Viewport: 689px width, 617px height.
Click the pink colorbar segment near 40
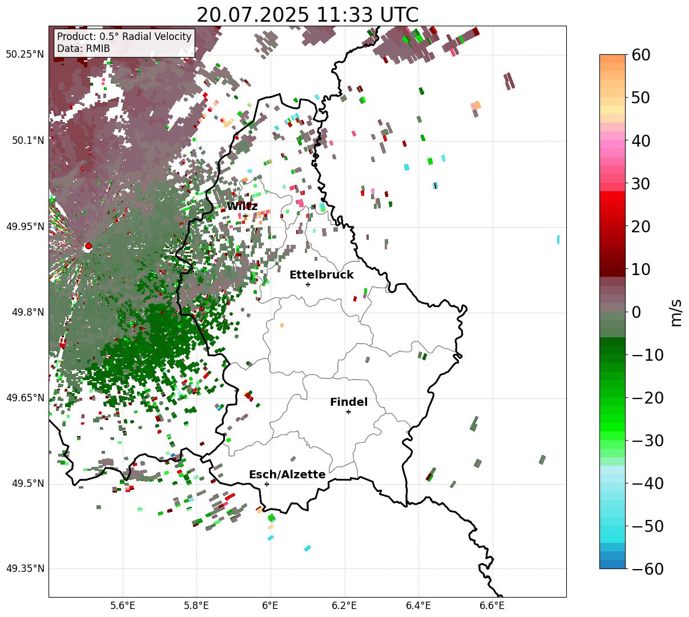613,144
